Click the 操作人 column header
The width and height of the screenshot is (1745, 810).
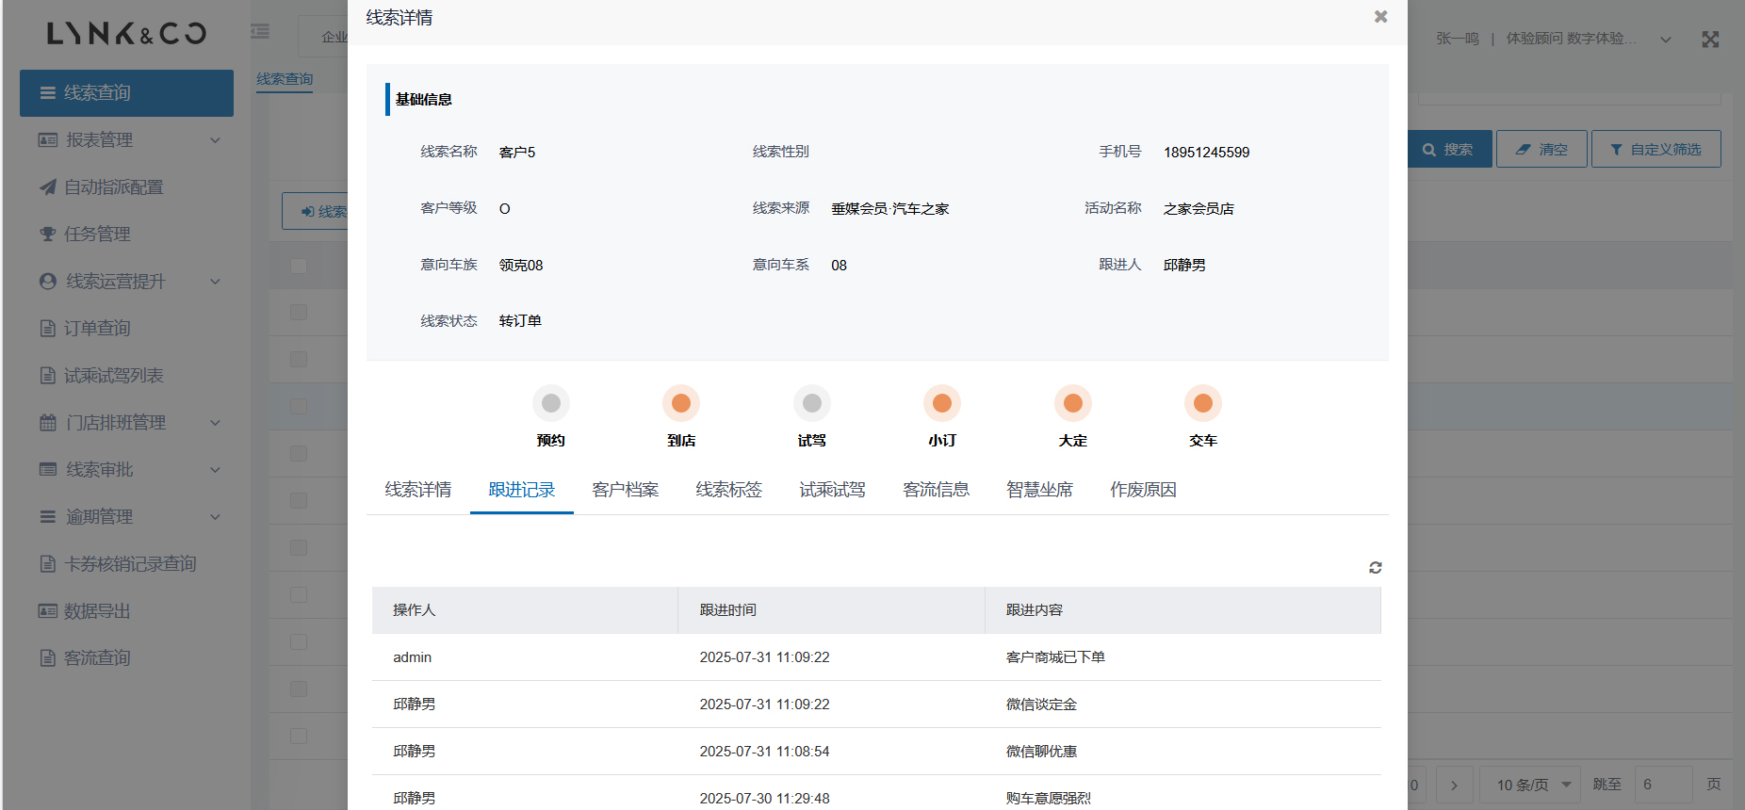click(525, 610)
